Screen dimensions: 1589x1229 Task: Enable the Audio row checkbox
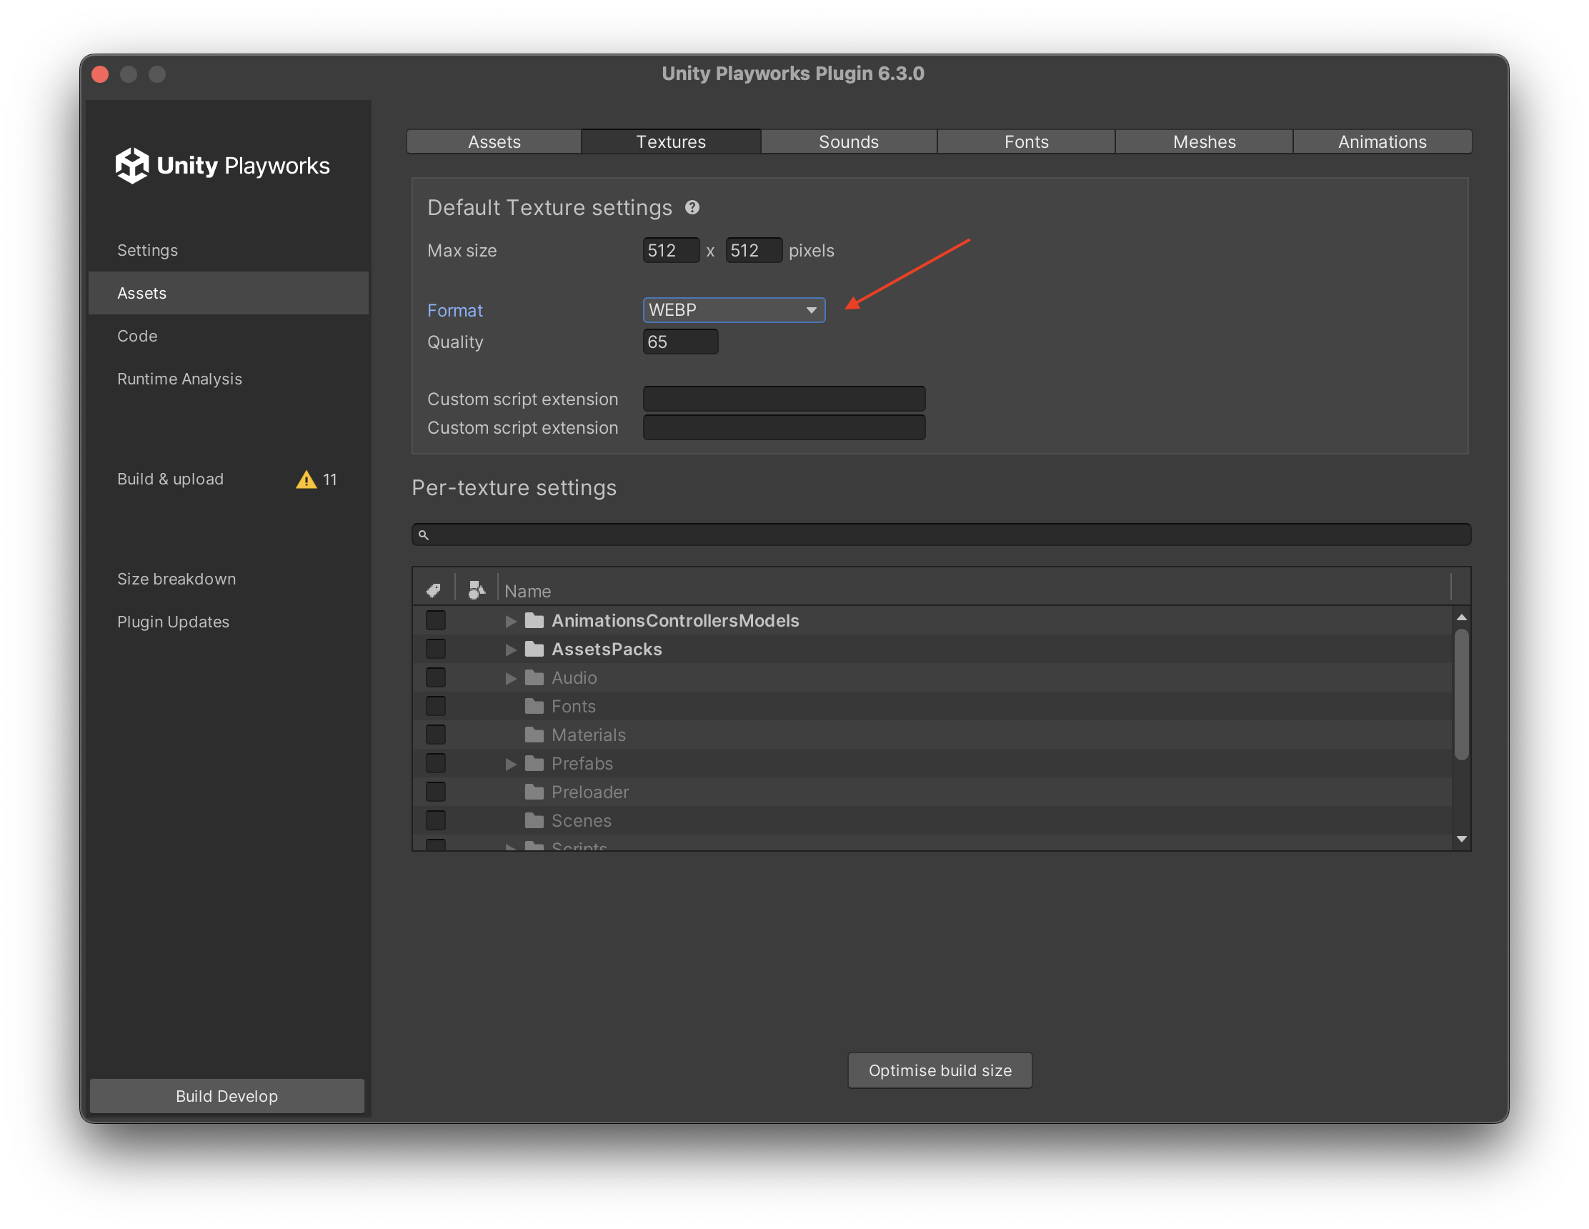[x=436, y=678]
